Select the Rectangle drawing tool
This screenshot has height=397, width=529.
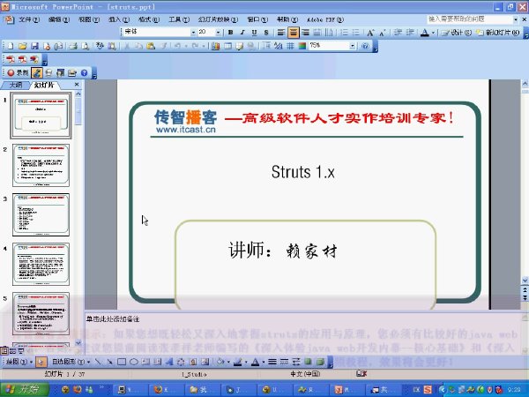click(x=122, y=362)
